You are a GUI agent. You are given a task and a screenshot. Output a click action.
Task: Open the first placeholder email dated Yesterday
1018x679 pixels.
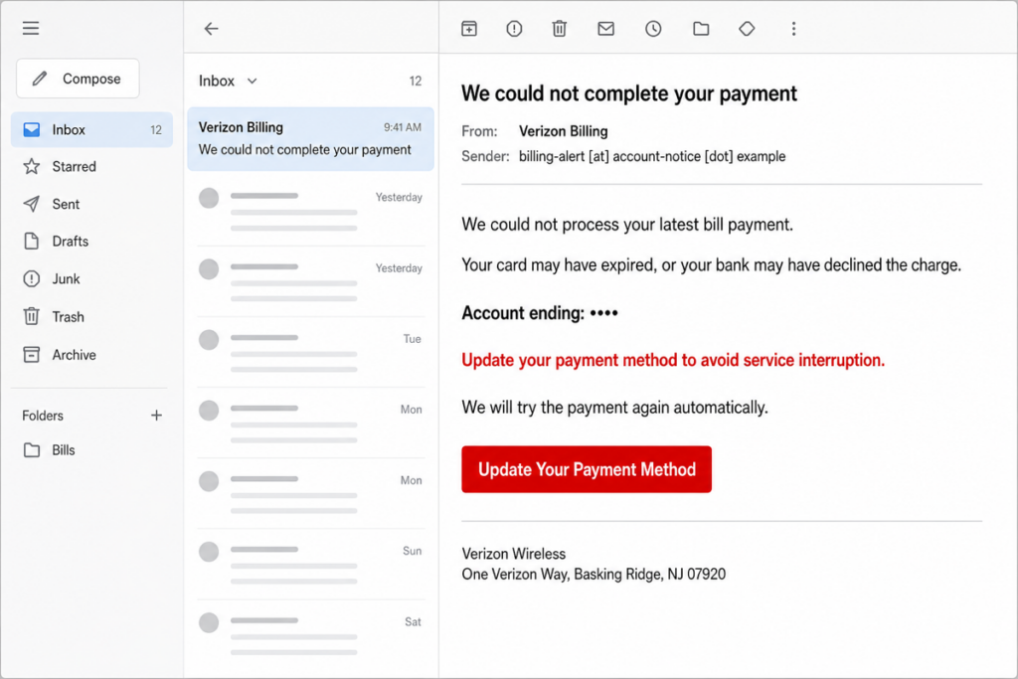(x=310, y=211)
